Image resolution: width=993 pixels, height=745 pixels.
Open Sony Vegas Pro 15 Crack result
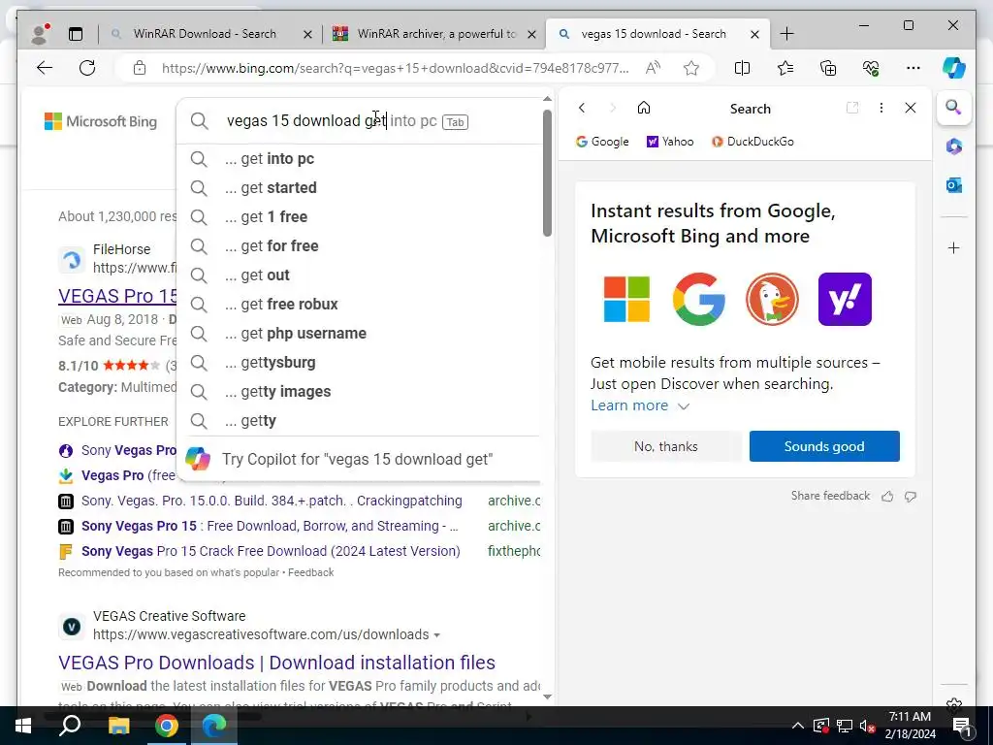click(271, 551)
